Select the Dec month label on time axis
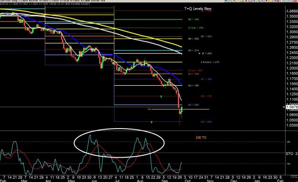This screenshot has height=182, width=298. point(234,181)
